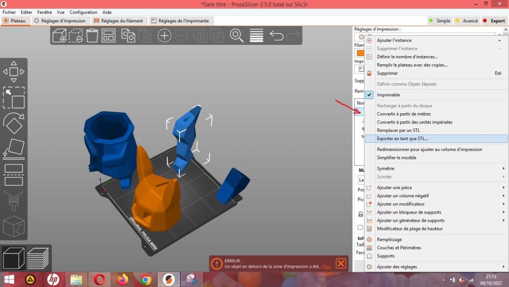The image size is (509, 287).
Task: Close the ERREUR notification
Action: tap(341, 263)
